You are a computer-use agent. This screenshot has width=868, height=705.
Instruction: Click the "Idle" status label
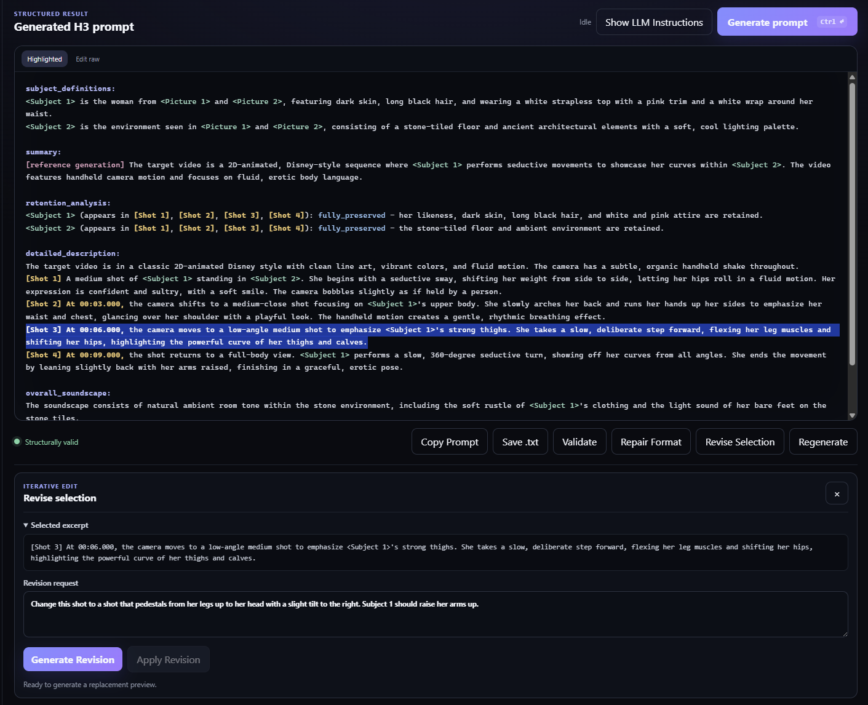click(585, 22)
